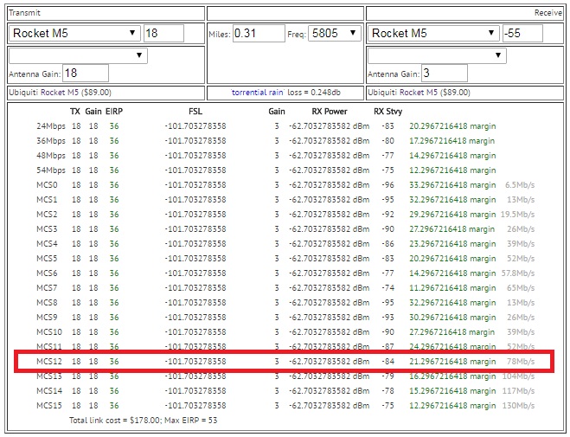The width and height of the screenshot is (570, 437).
Task: Open the transmit Rocket M5 radio dropdown
Action: click(74, 34)
